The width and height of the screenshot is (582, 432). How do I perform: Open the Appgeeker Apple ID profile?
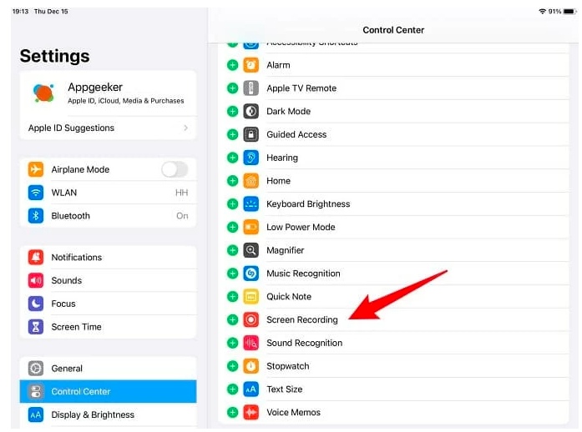(x=108, y=93)
